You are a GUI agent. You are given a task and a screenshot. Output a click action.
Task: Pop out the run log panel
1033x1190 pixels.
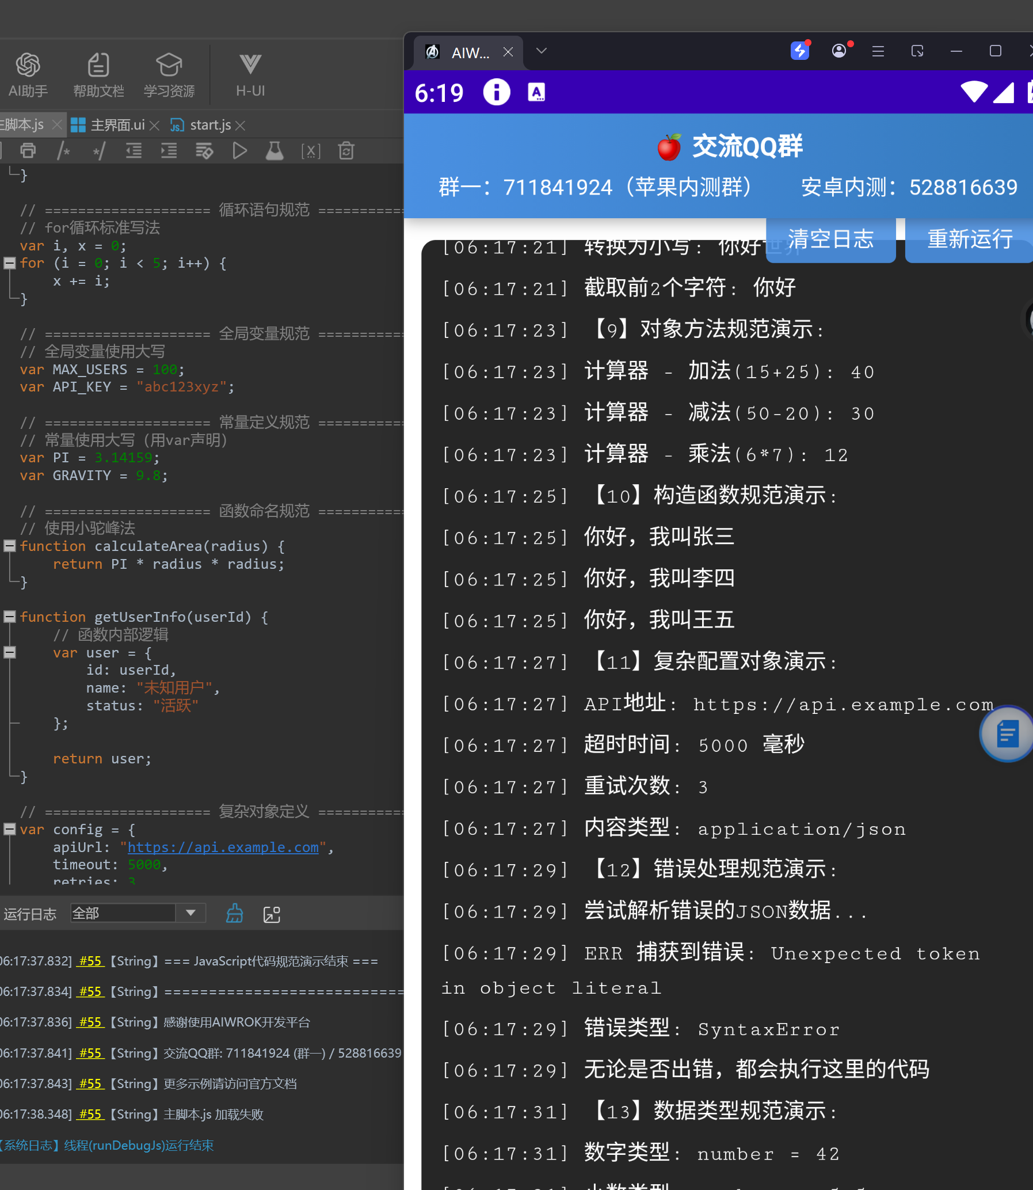click(x=272, y=914)
